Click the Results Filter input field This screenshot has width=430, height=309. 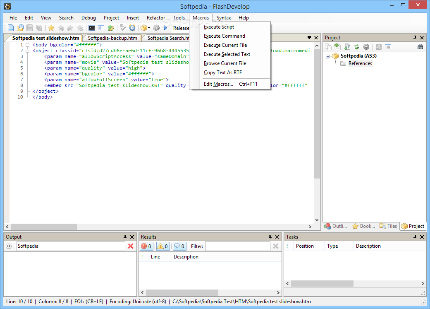point(238,246)
